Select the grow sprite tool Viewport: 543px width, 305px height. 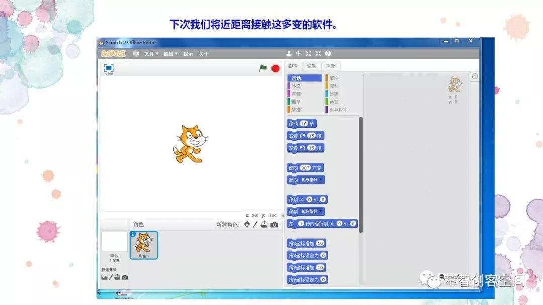[x=308, y=53]
